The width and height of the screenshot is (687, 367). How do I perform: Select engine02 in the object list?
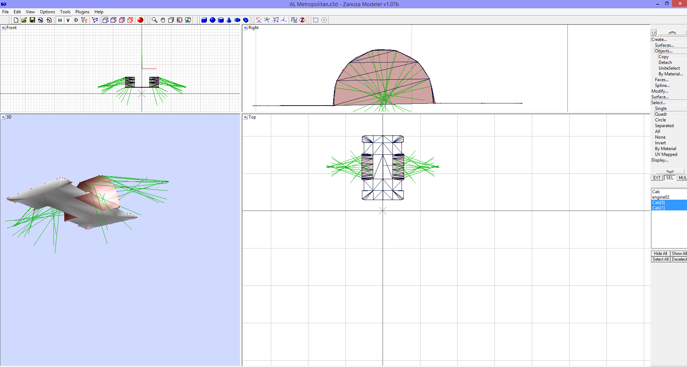coord(661,197)
